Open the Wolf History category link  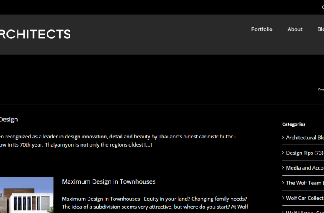point(305,212)
